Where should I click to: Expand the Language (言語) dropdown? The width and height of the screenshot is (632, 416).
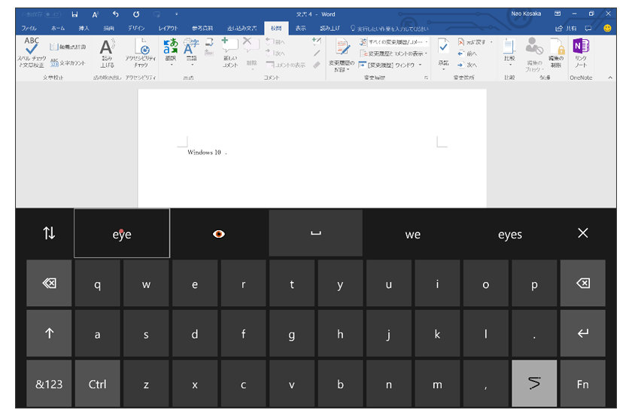coord(191,65)
